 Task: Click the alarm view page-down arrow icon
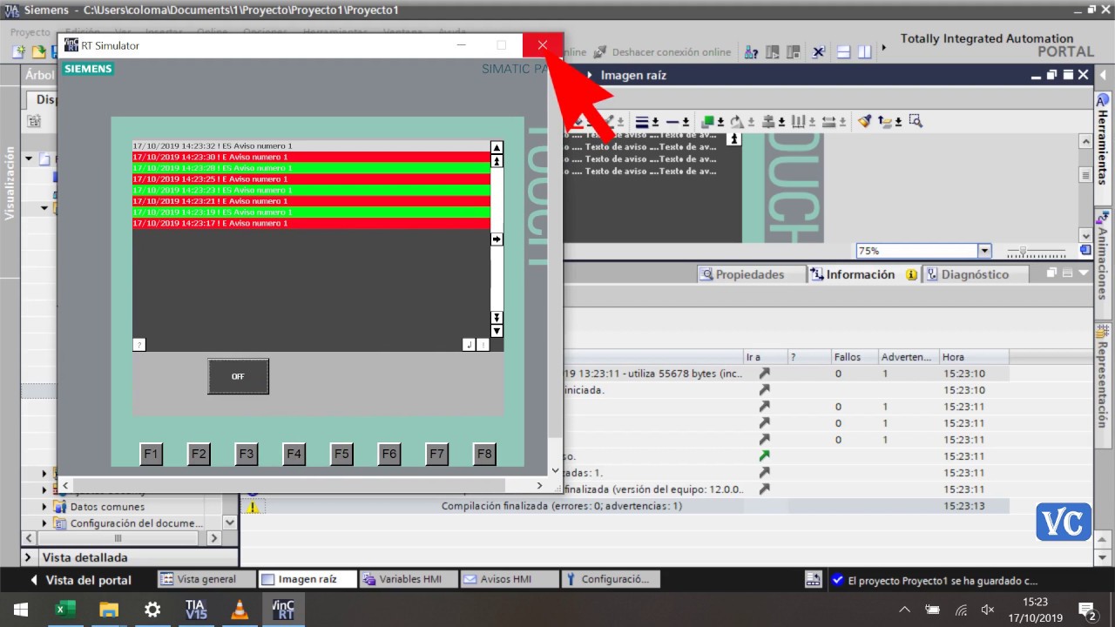click(x=497, y=318)
